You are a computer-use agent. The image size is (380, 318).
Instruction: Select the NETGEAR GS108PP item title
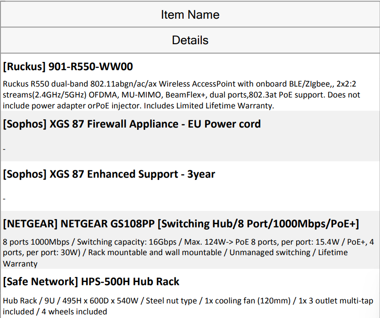(x=181, y=224)
